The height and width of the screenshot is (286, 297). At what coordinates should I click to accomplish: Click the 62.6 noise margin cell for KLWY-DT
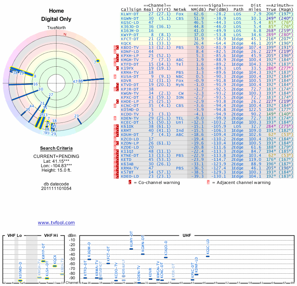[x=199, y=14]
